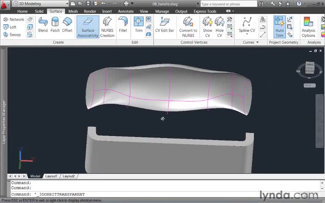Click the Remove control vertex icon
Image resolution: width=325 pixels, height=203 pixels.
point(230,34)
